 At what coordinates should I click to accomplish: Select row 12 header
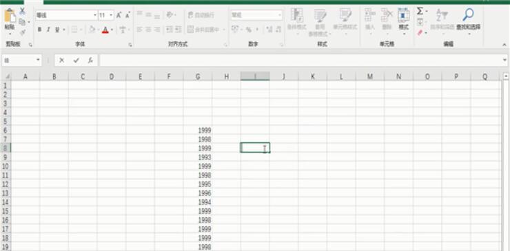(x=6, y=184)
